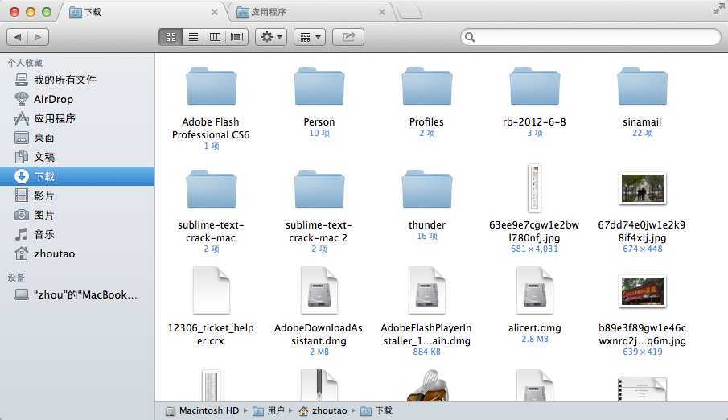Select the sublime-text-crack-mac 2 folder icon
Screen dimensions: 728x420
(319, 190)
